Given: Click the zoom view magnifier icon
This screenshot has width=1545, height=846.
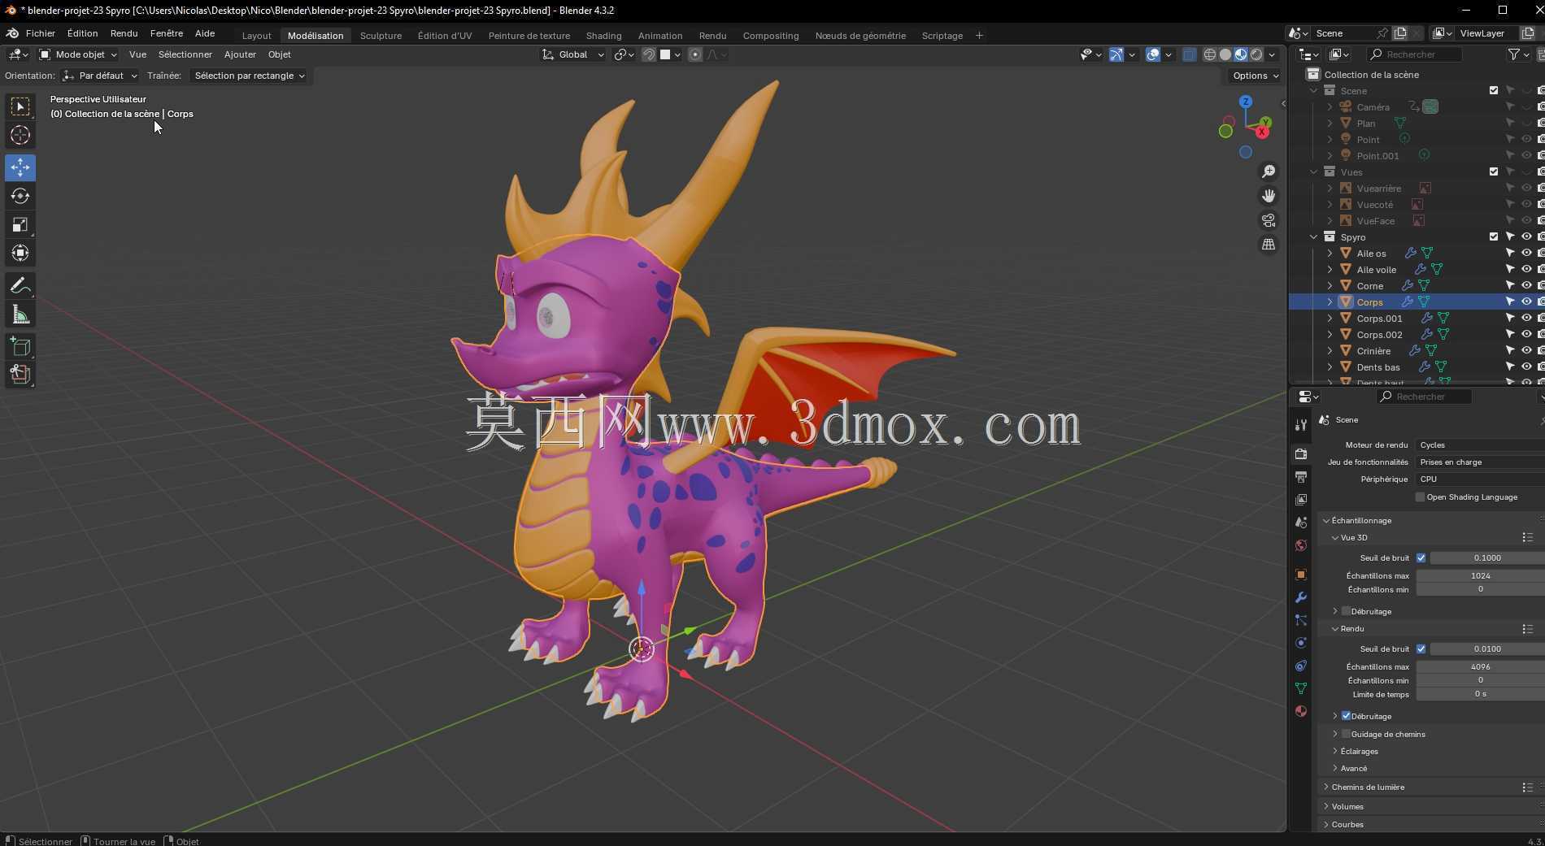Looking at the screenshot, I should click(1269, 171).
